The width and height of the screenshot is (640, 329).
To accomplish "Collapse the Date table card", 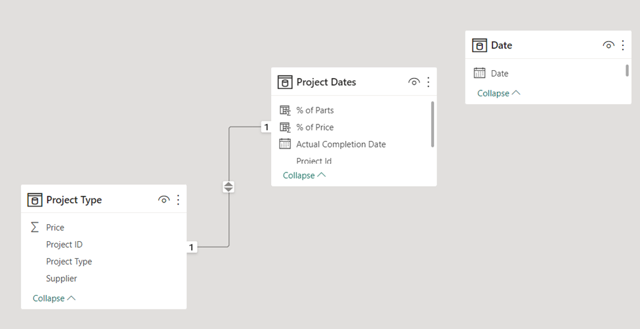I will coord(499,93).
